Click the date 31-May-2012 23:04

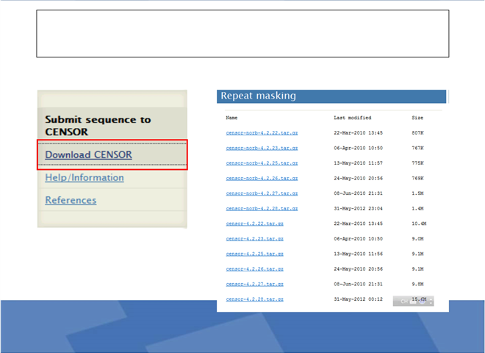[358, 208]
